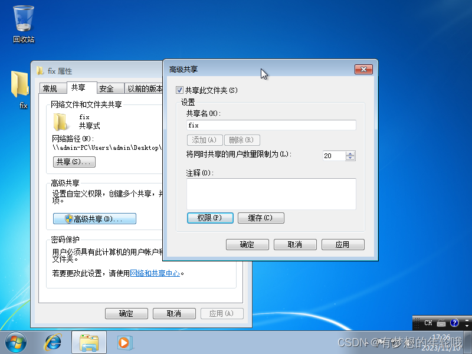Open Windows Media Player from the taskbar
The image size is (472, 354).
click(124, 343)
